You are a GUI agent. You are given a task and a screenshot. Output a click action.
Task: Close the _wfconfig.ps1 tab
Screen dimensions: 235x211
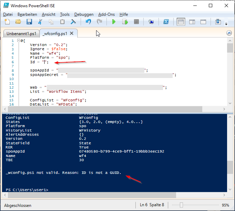point(72,33)
